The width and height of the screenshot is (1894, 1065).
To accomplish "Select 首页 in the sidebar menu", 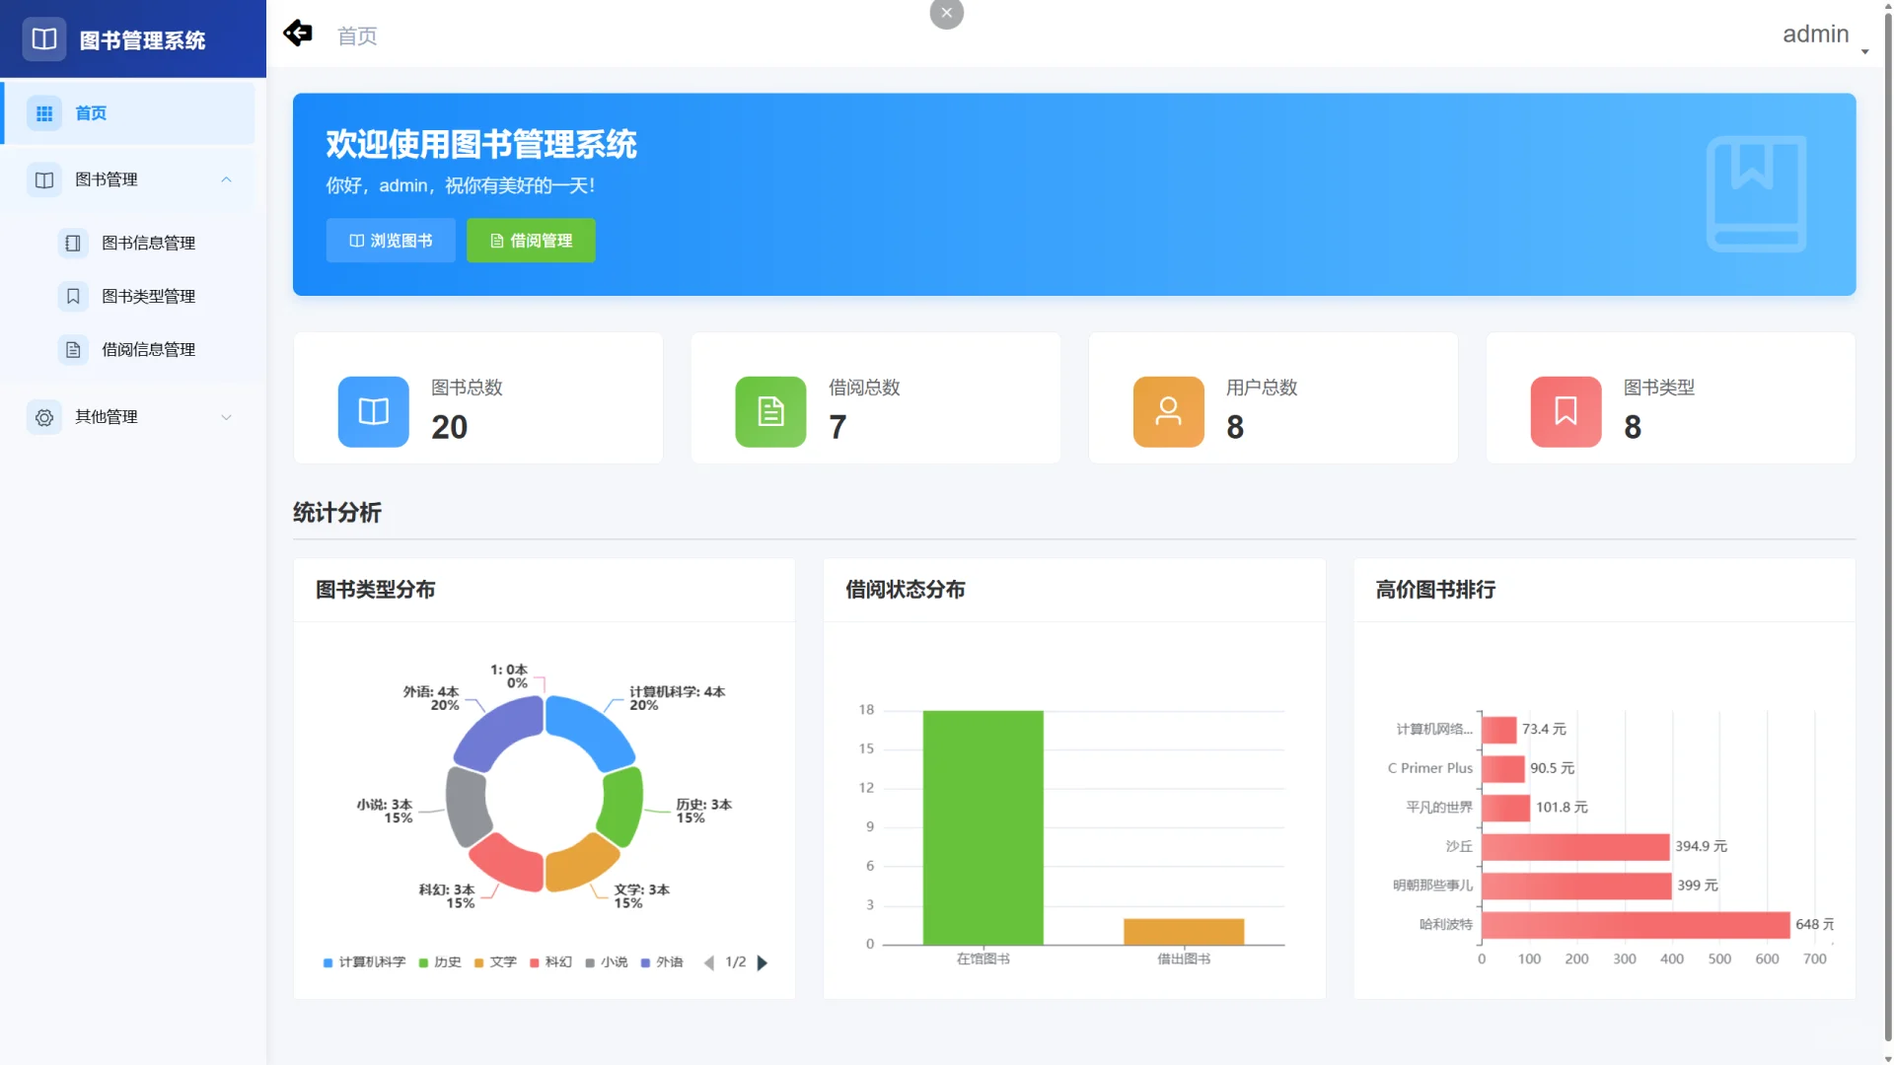I will [x=91, y=112].
